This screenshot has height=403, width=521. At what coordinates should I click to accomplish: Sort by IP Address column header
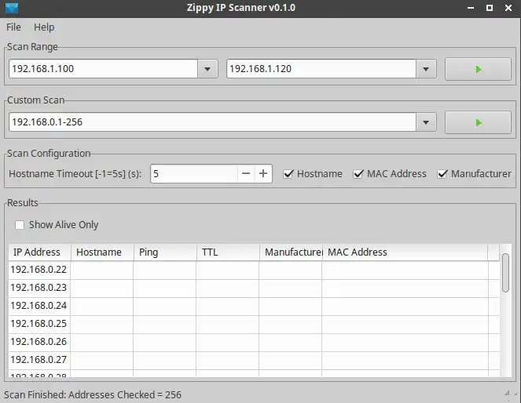point(39,252)
